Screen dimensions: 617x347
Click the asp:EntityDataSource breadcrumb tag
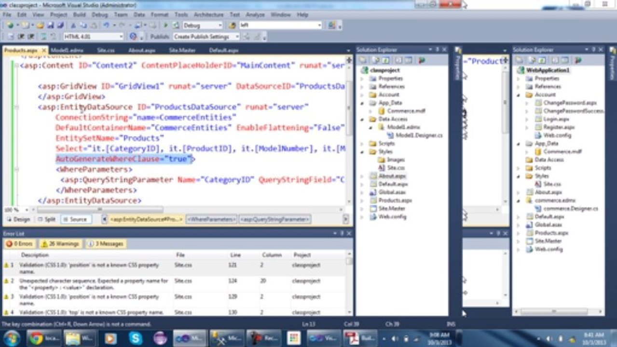(x=146, y=219)
